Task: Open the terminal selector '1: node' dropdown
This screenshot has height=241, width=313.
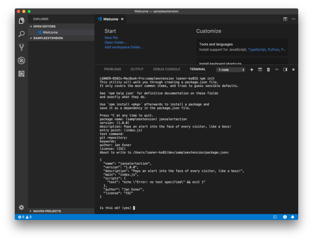Action: point(230,70)
